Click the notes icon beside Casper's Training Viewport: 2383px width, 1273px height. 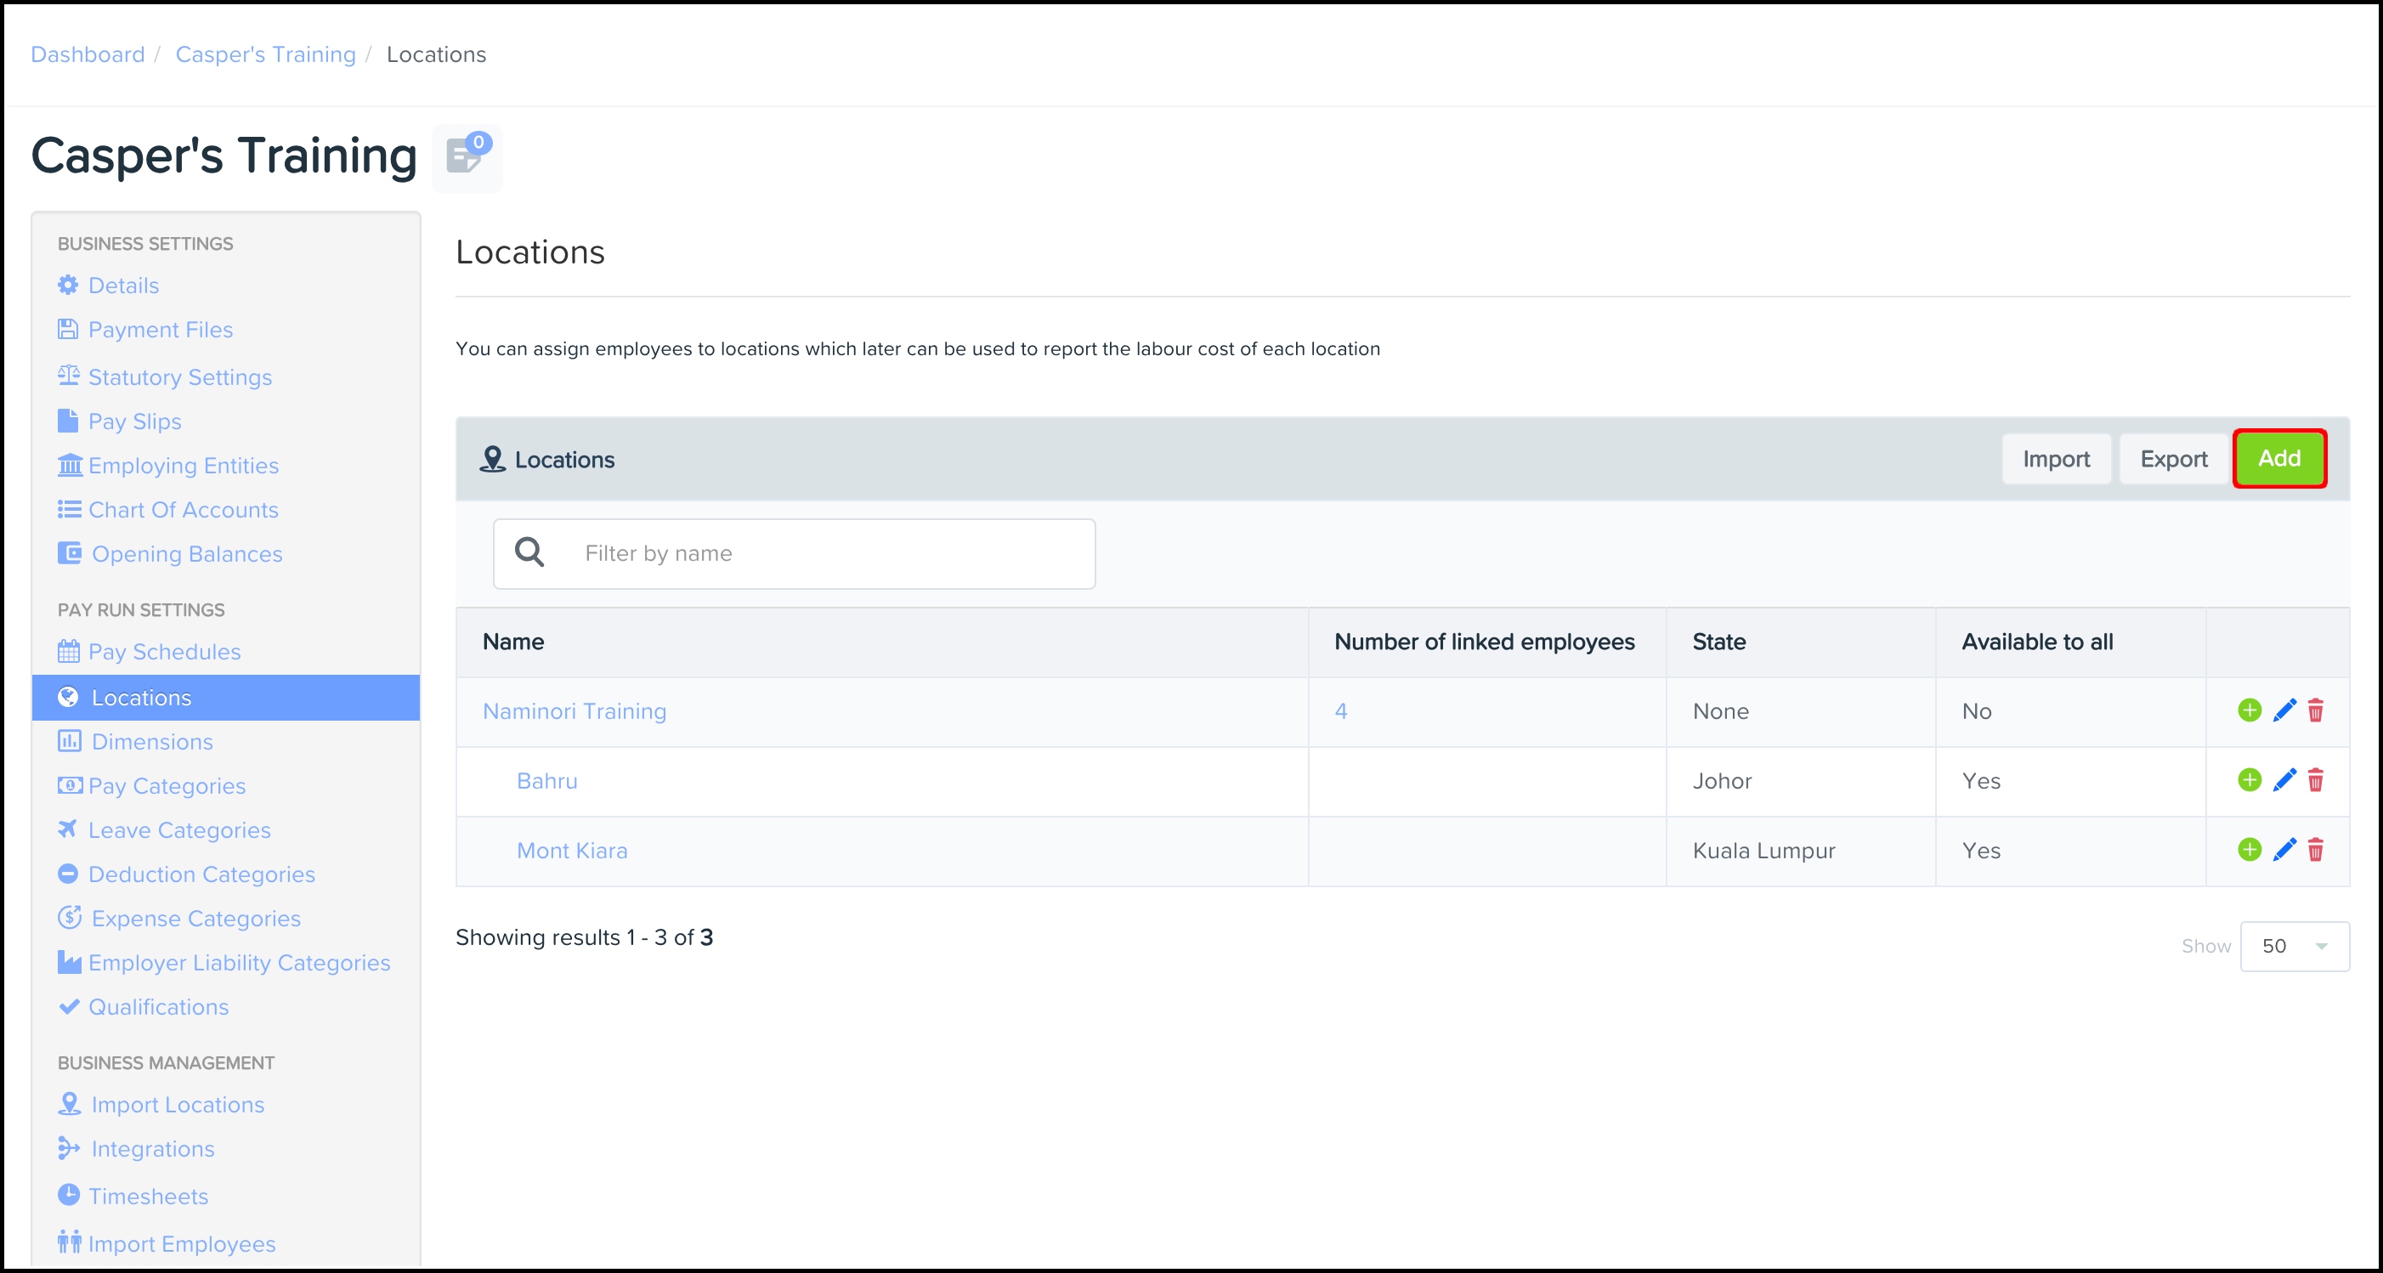(467, 156)
